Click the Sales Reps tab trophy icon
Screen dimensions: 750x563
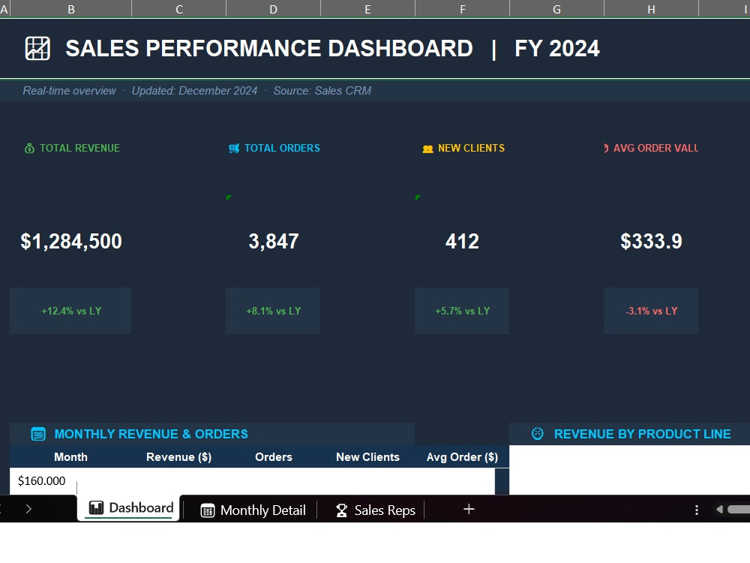[341, 510]
